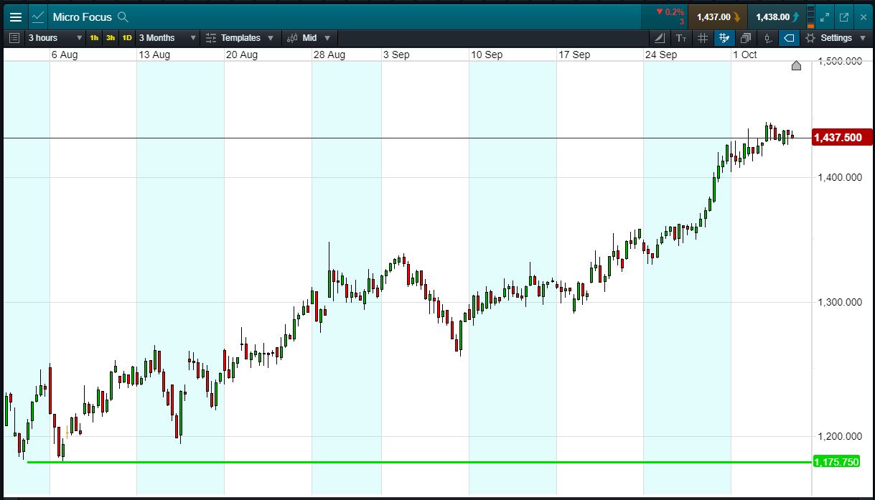The width and height of the screenshot is (875, 500).
Task: Click the 1,300.000 price axis label
Action: click(840, 302)
